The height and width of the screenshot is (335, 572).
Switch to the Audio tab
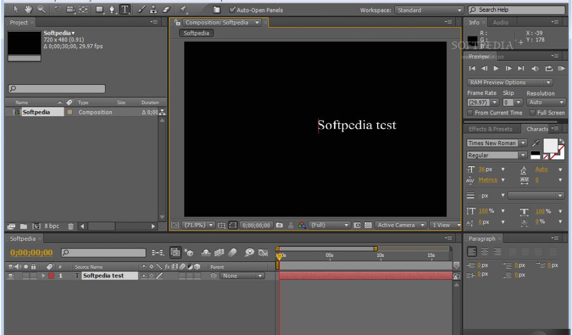point(500,22)
